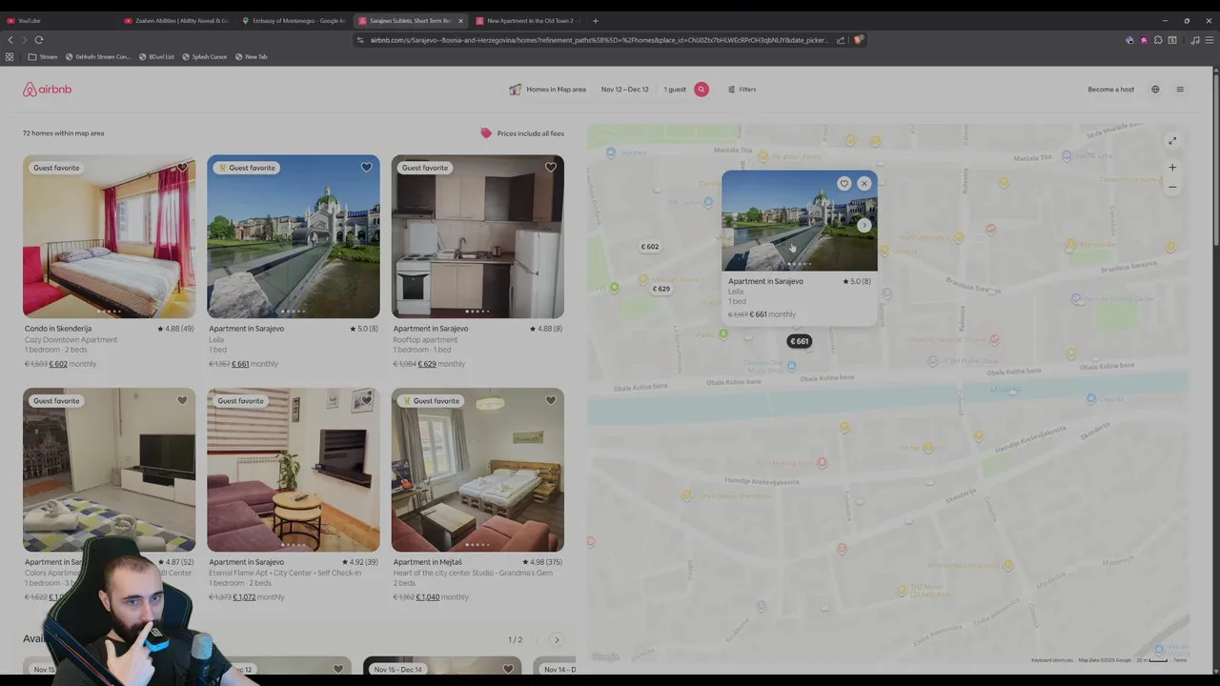Viewport: 1220px width, 686px height.
Task: Click Cozy Downtown Apartment text
Action: pos(71,339)
